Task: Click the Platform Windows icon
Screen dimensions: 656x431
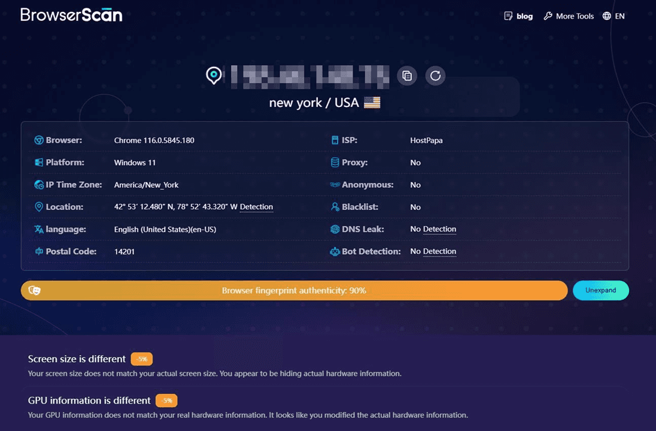Action: click(x=39, y=163)
